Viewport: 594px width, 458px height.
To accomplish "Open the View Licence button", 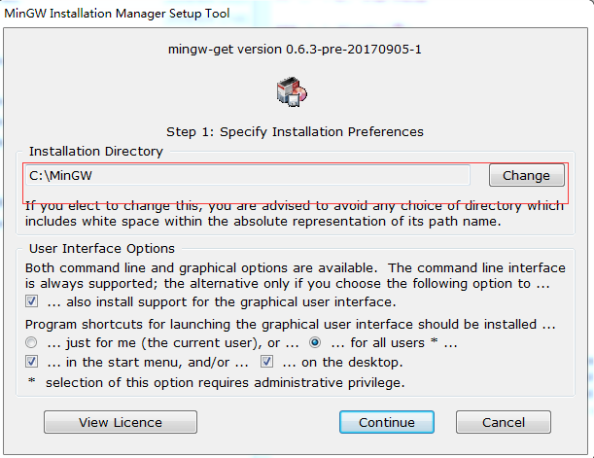I will coord(121,422).
